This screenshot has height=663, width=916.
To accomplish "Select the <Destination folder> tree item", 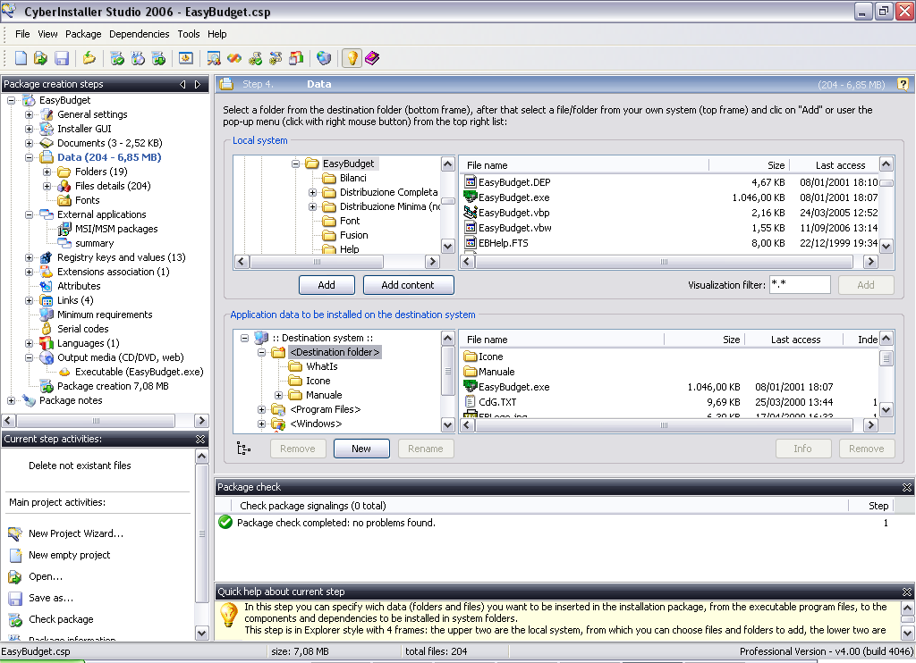I will 335,352.
